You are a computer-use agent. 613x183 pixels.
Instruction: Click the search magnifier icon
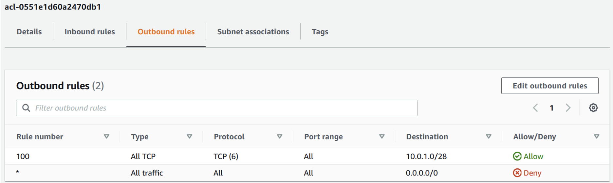coord(26,108)
